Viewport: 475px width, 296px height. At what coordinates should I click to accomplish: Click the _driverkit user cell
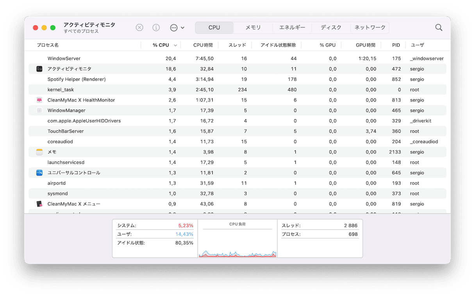click(421, 121)
